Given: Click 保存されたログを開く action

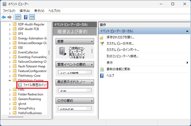Looking at the screenshot, I should (x=121, y=37).
